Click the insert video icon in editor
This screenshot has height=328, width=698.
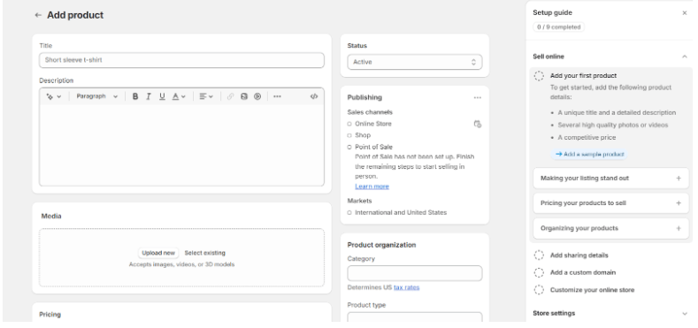click(257, 96)
